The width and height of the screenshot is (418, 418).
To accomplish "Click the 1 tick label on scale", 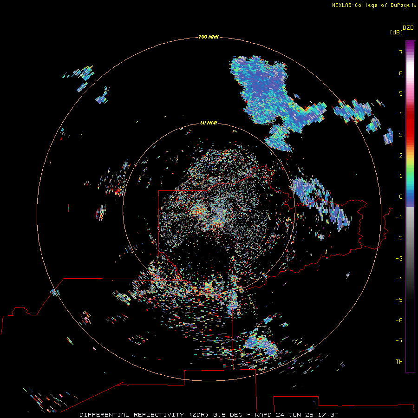I will 401,176.
